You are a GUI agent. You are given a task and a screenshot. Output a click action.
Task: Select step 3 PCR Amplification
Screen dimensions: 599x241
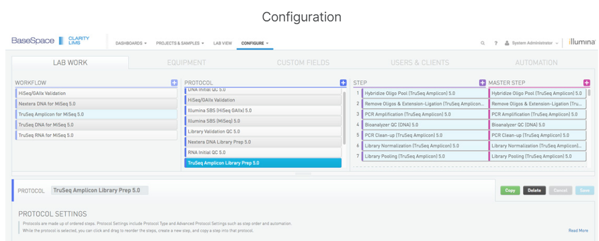click(x=425, y=114)
